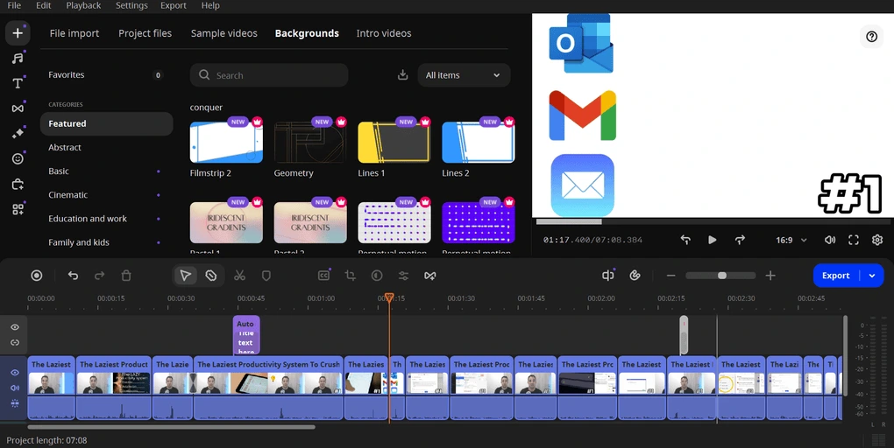The height and width of the screenshot is (448, 894).
Task: Open the Export menu in menu bar
Action: coord(174,5)
